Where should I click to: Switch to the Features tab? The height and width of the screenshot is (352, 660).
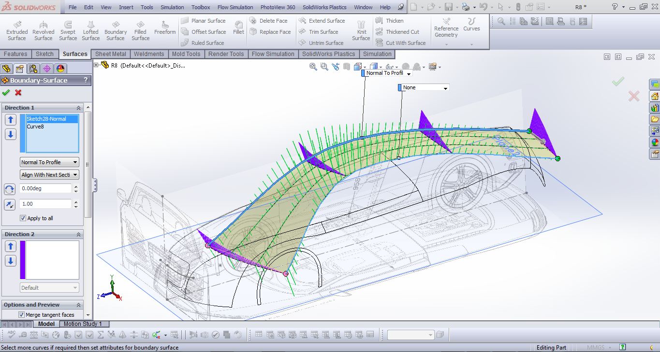15,54
